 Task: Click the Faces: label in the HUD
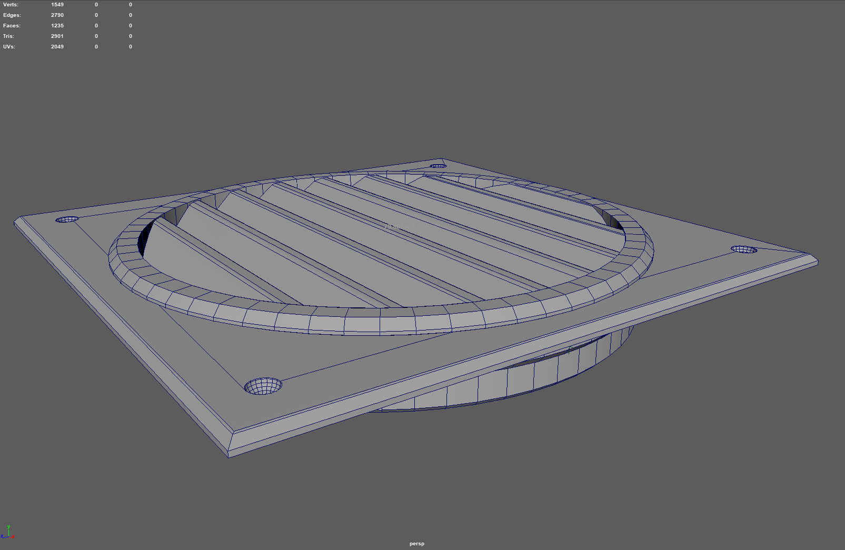pyautogui.click(x=12, y=26)
